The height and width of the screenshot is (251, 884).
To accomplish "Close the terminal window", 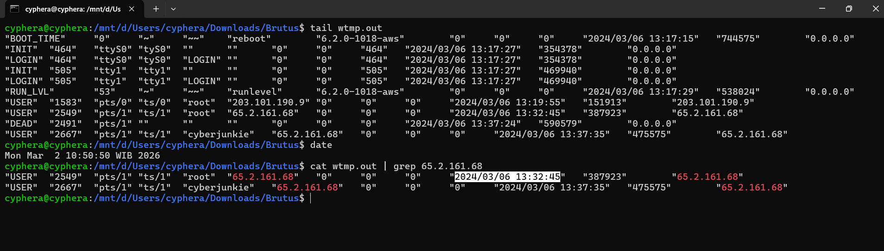I will coord(875,9).
